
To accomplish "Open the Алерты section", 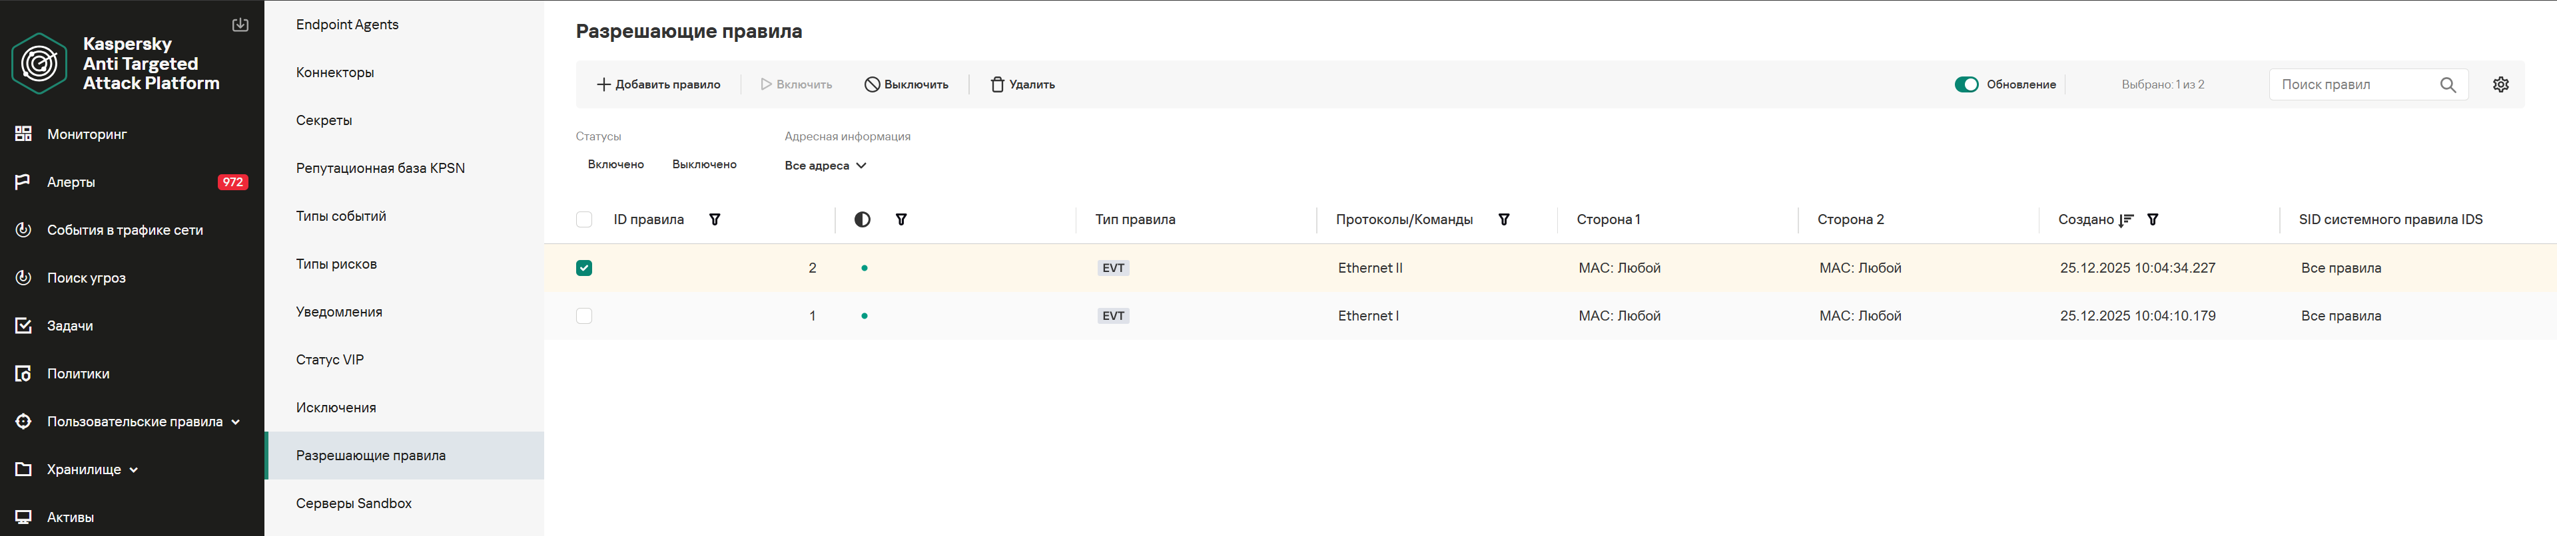I will [71, 182].
